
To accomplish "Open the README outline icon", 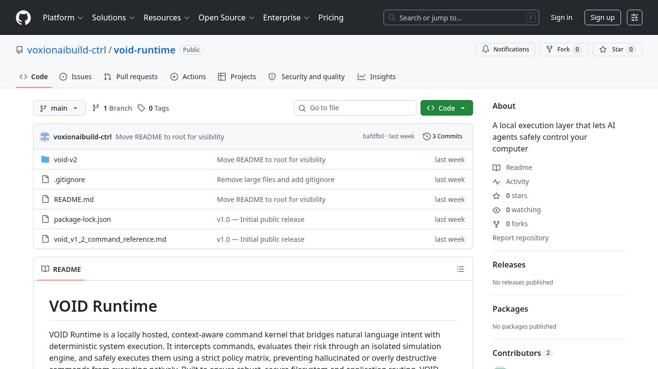I will pos(460,269).
